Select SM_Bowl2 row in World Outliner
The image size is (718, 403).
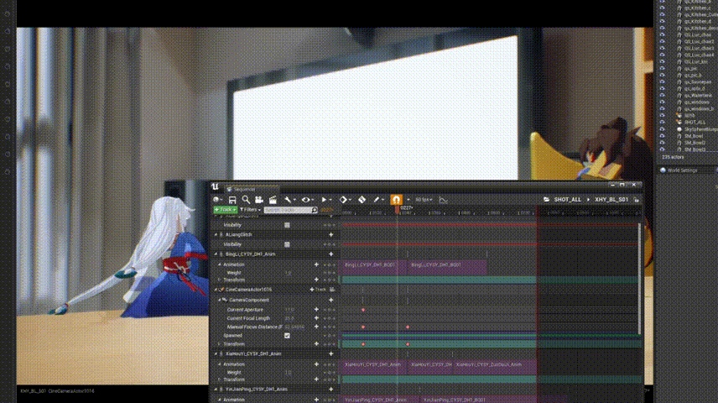687,143
